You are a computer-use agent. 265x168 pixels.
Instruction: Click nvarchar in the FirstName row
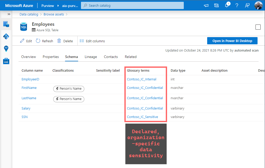point(177,88)
